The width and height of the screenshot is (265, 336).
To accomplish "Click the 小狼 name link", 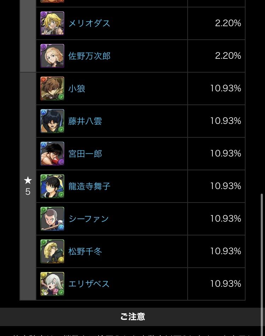I will point(77,89).
